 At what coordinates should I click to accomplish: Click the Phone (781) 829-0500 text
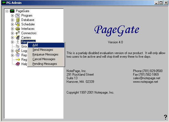148,71
